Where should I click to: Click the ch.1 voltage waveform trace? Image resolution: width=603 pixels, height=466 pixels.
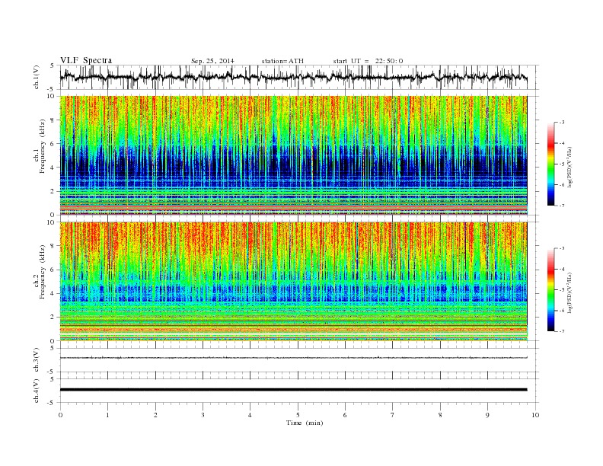click(293, 77)
